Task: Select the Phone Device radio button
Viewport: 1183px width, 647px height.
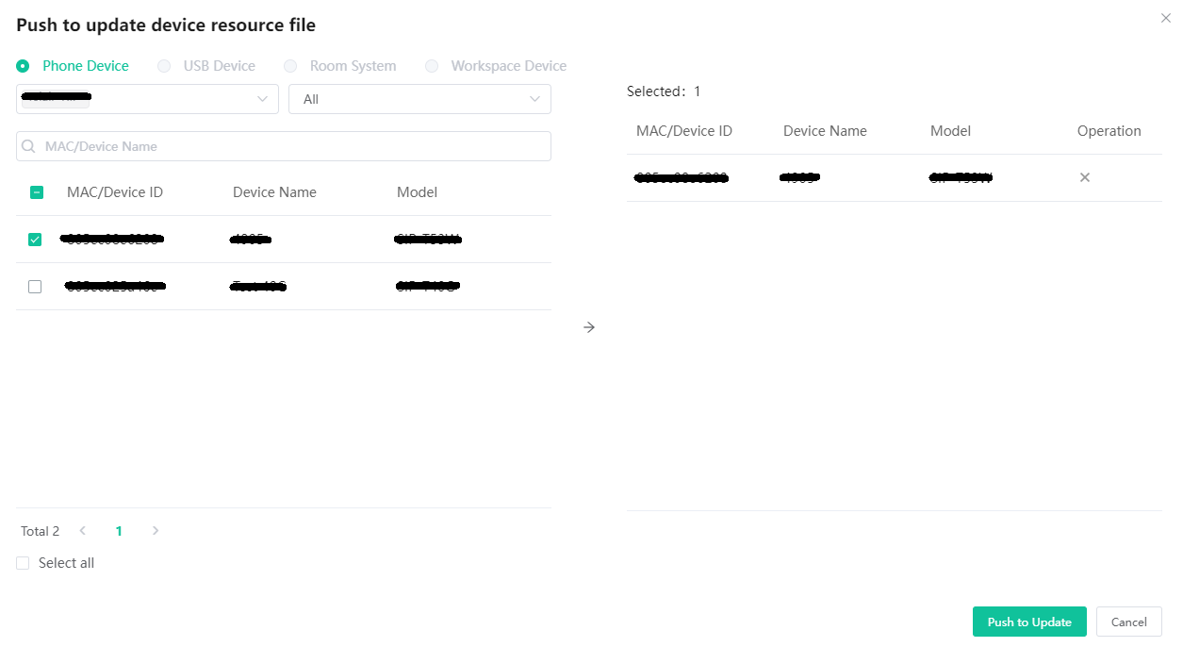Action: (23, 66)
